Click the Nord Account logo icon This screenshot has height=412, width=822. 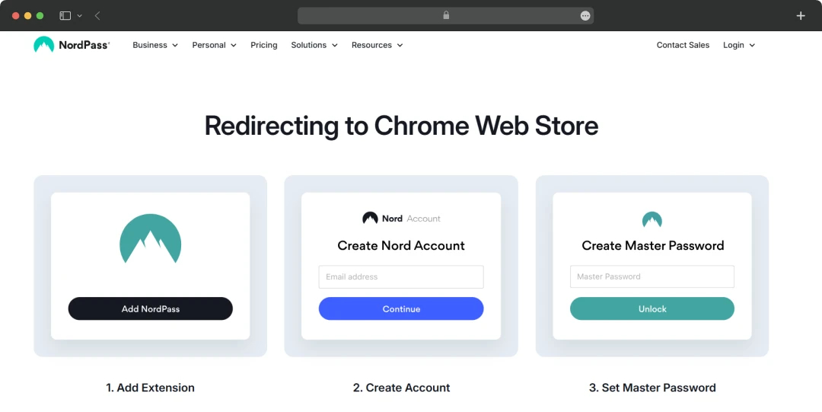pyautogui.click(x=370, y=219)
